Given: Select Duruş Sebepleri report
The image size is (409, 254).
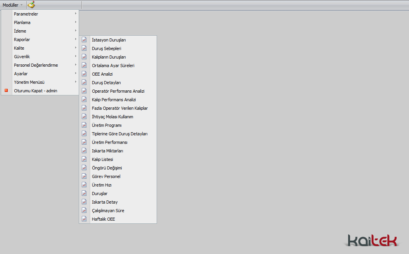Looking at the screenshot, I should tap(107, 48).
